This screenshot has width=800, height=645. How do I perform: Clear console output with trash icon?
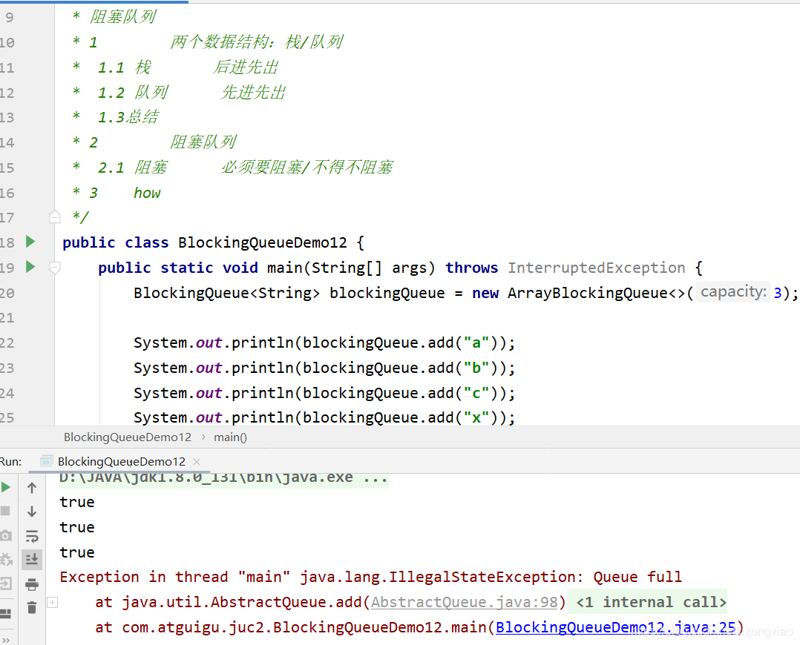[32, 608]
